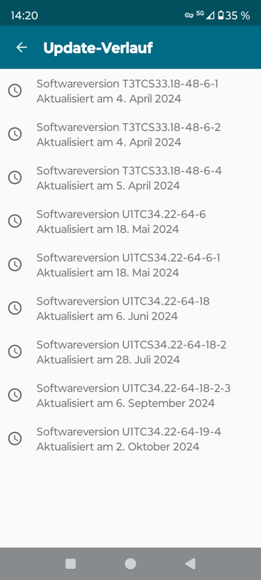Image resolution: width=261 pixels, height=580 pixels.
Task: Tap the back arrow beside Update-Verlauf
Action: 22,48
